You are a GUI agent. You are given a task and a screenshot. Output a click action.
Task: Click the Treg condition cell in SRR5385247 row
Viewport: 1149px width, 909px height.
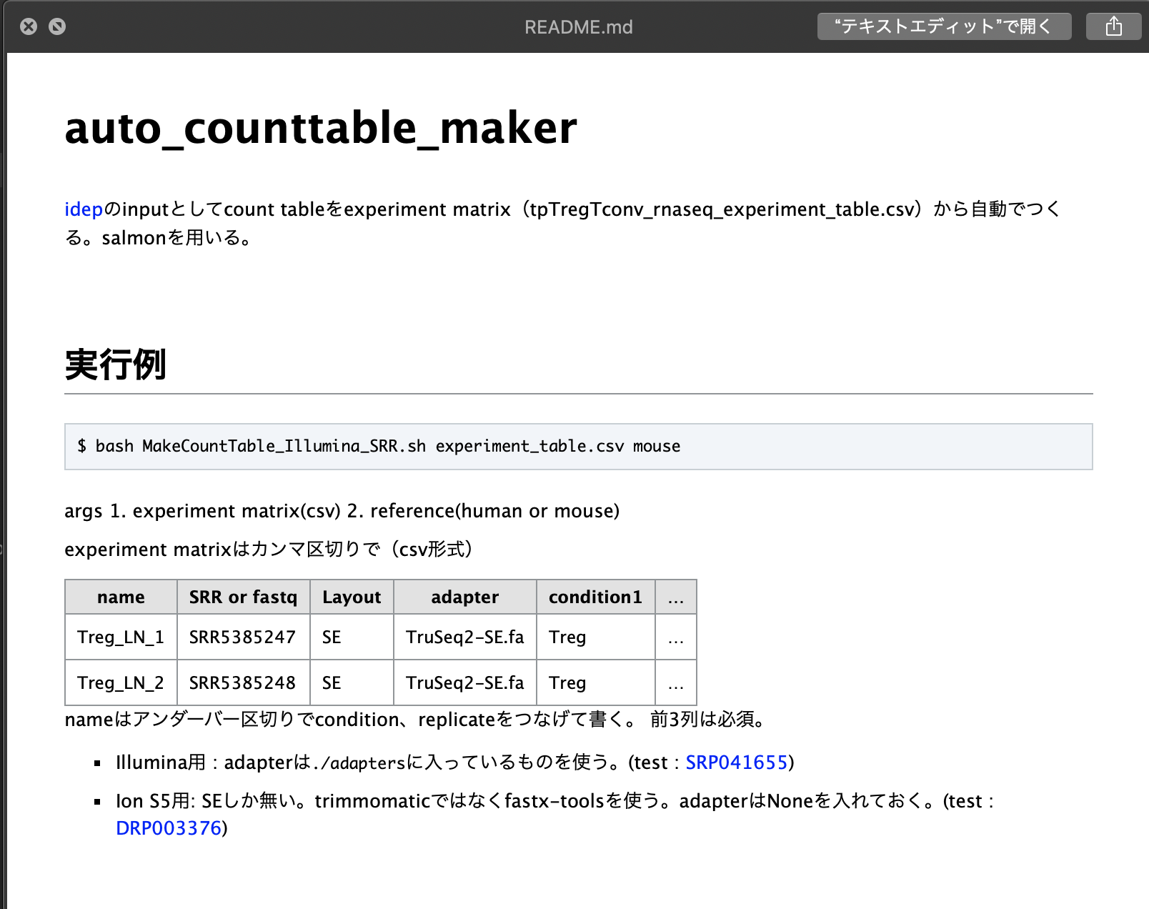pyautogui.click(x=595, y=637)
